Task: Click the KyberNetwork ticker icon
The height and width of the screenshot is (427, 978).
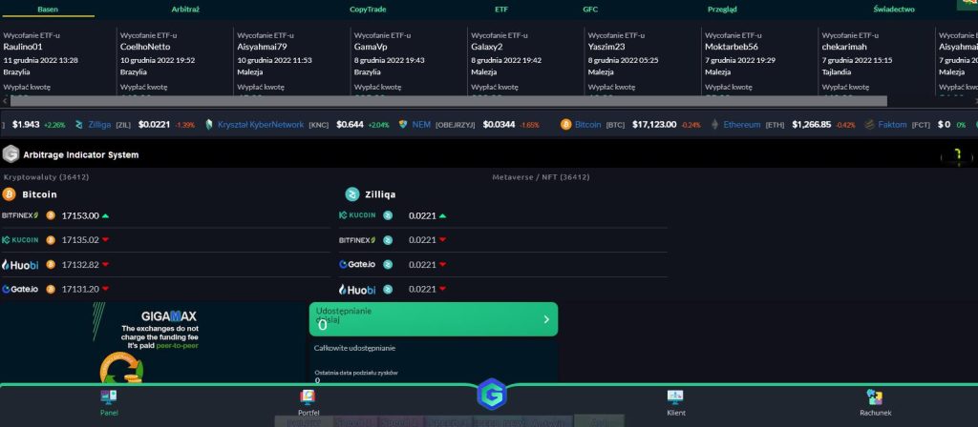Action: pos(209,125)
